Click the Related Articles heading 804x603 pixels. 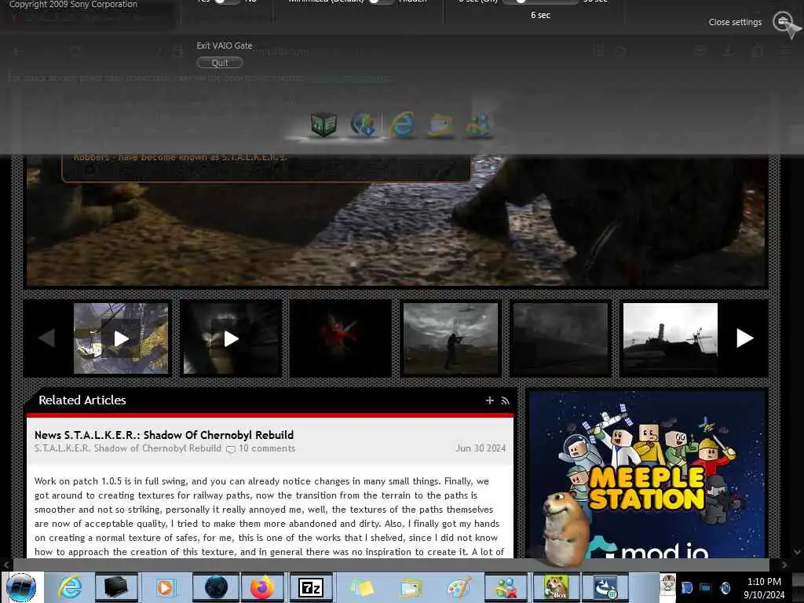pyautogui.click(x=82, y=400)
